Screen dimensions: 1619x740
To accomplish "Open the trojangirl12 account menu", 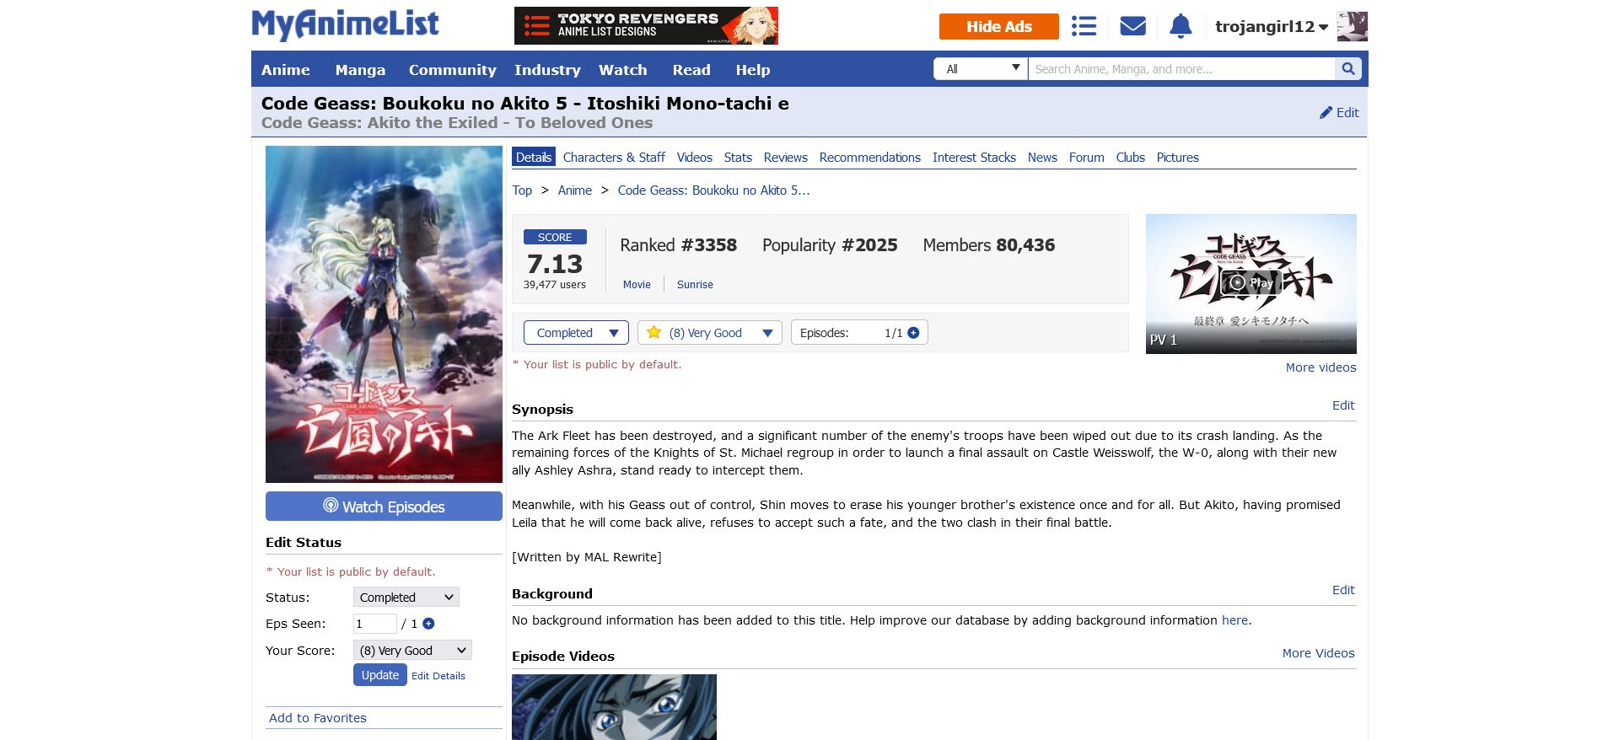I will [x=1271, y=27].
